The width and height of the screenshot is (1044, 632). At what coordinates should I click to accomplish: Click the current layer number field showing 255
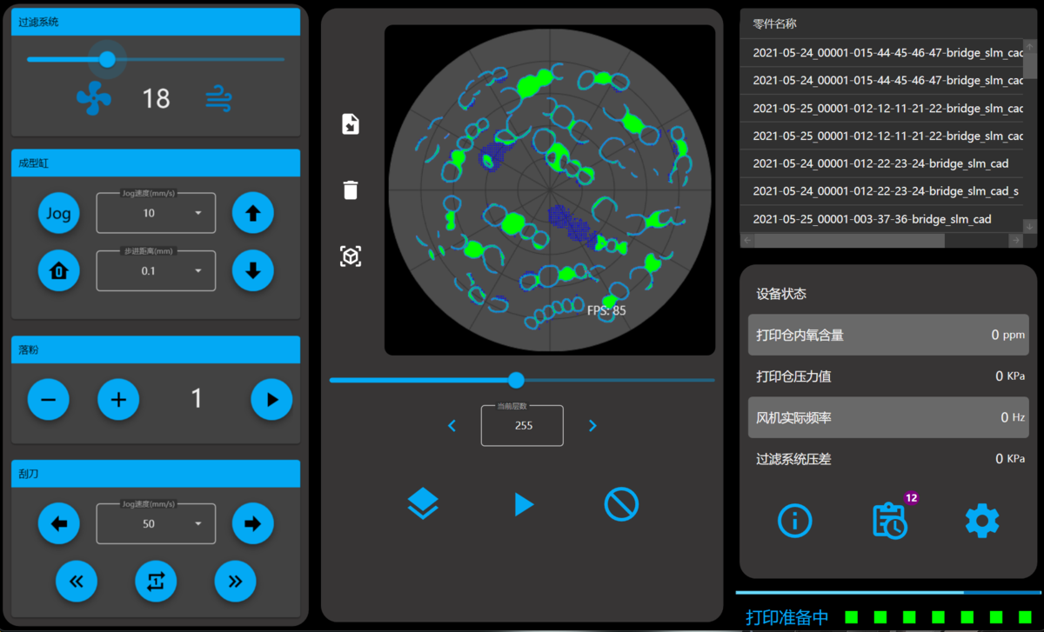tap(522, 426)
